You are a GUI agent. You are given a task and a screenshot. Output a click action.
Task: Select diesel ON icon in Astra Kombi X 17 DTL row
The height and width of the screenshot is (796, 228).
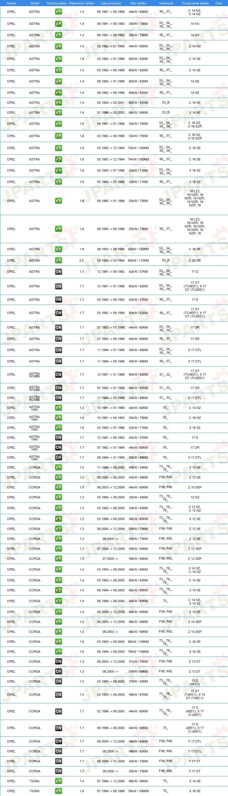(x=58, y=398)
